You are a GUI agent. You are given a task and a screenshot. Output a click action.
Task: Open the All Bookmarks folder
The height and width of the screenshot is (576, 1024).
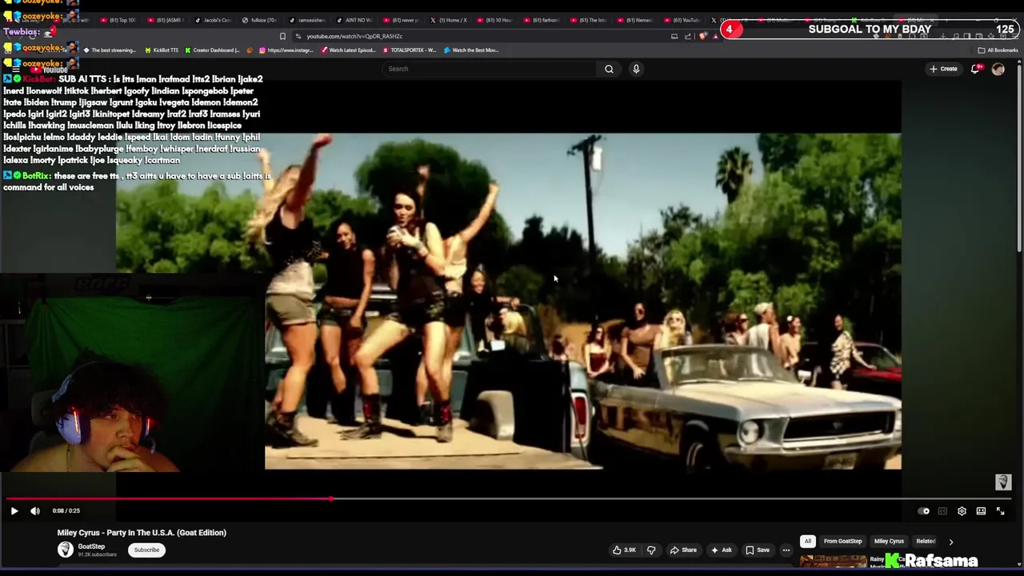click(x=998, y=50)
